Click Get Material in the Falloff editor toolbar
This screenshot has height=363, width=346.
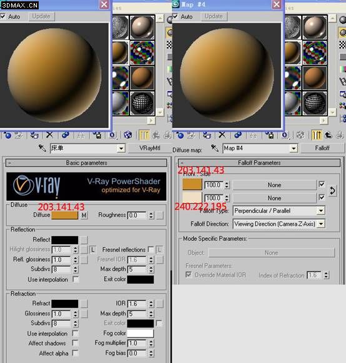[180, 135]
